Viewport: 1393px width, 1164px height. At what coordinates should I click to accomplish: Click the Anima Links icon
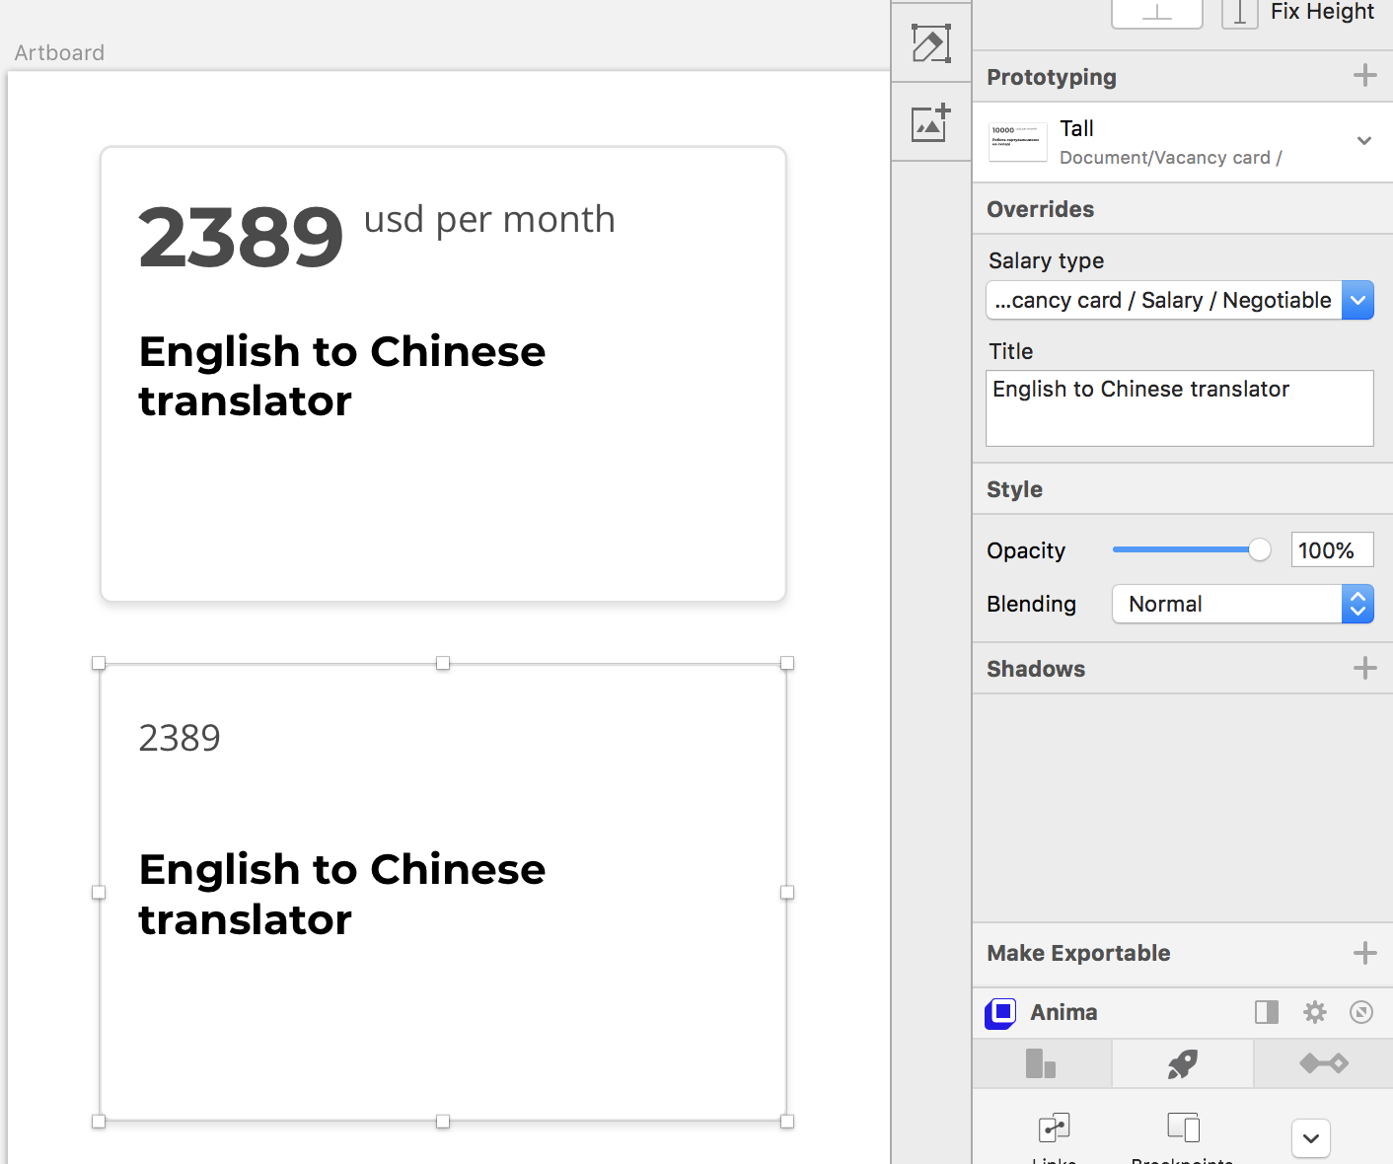[1054, 1128]
